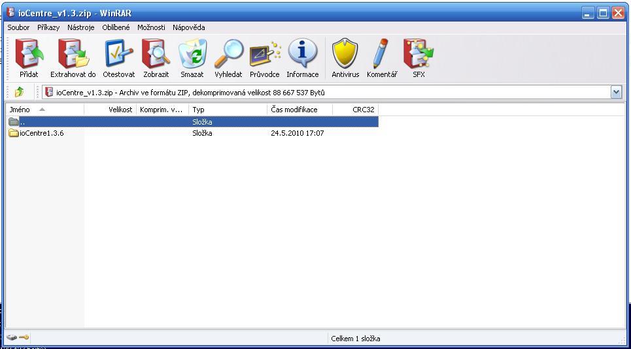This screenshot has width=631, height=349.
Task: Expand the archive path dropdown arrow
Action: click(x=616, y=93)
